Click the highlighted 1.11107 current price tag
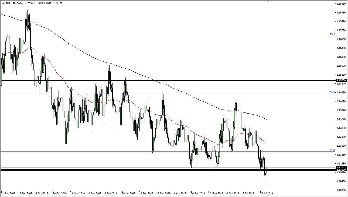Viewport: 348px width, 197px height. pyautogui.click(x=341, y=167)
